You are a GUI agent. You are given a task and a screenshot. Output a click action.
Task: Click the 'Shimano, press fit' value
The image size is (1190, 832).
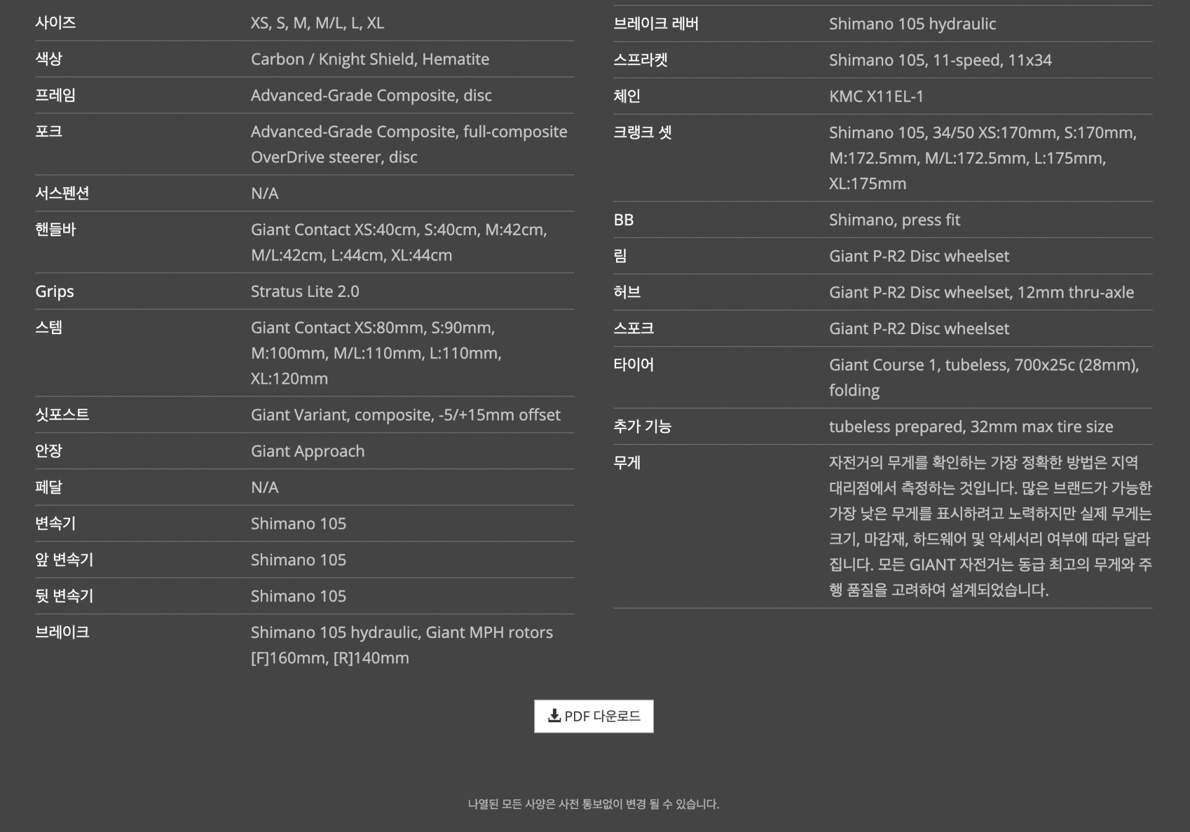(x=894, y=219)
